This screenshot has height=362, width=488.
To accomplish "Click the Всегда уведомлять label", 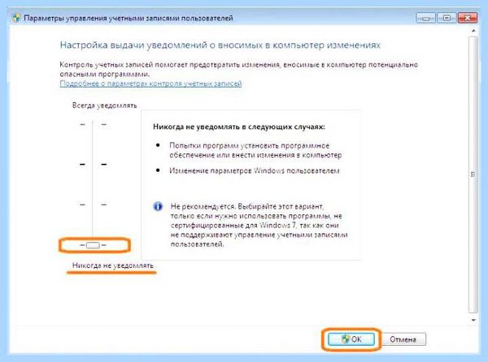I will click(105, 106).
